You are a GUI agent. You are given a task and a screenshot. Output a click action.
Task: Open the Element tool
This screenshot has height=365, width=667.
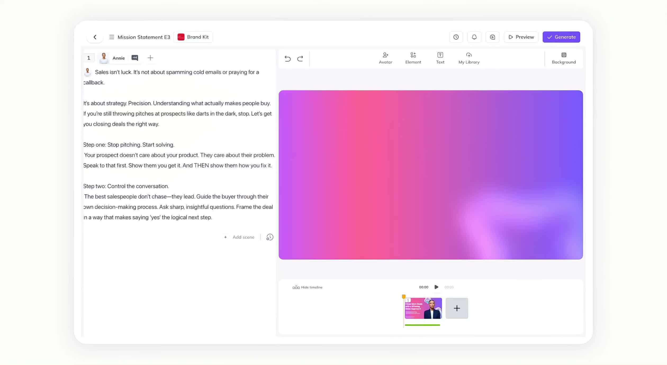(x=413, y=58)
